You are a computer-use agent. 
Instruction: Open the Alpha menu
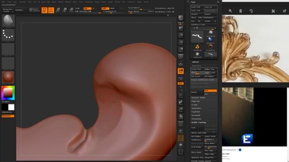(x=4, y=2)
